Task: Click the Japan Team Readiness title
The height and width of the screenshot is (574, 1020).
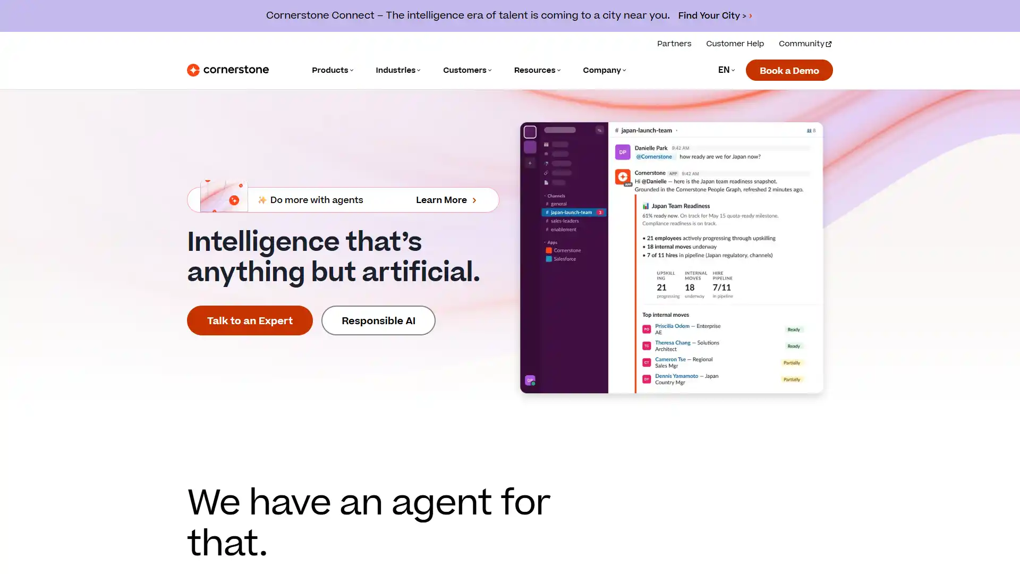Action: click(681, 206)
